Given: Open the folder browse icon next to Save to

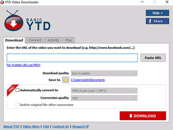Looking at the screenshot, I should (66, 80).
